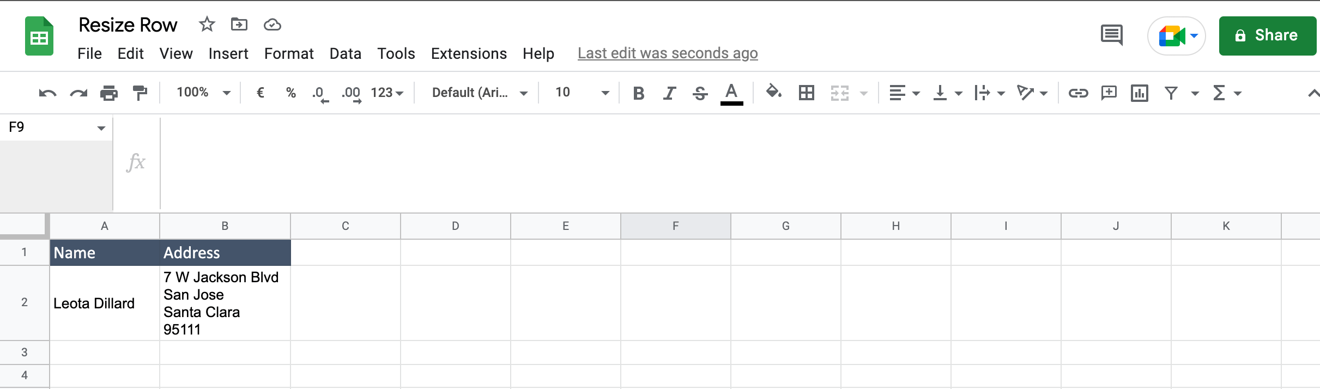Click the Percent format icon

pyautogui.click(x=291, y=93)
